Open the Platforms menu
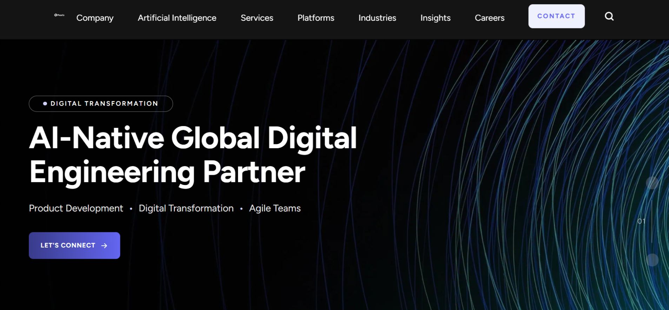669x310 pixels. point(316,18)
